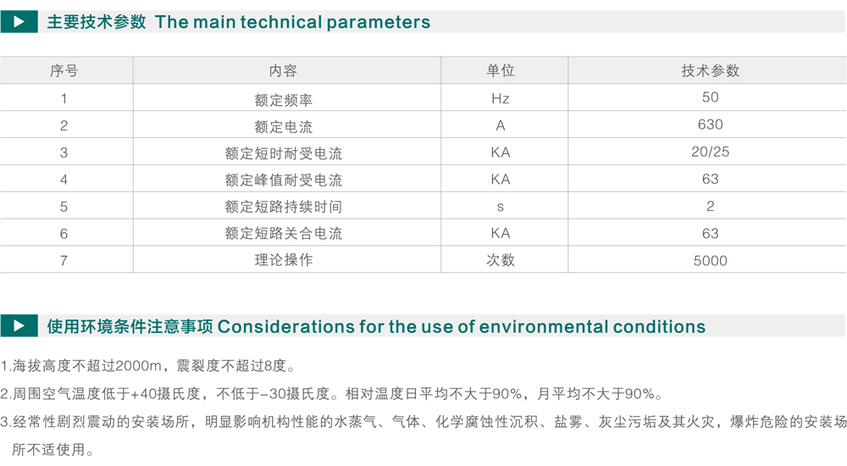Click the 5000 value in last row
The width and height of the screenshot is (847, 466).
[x=711, y=261]
